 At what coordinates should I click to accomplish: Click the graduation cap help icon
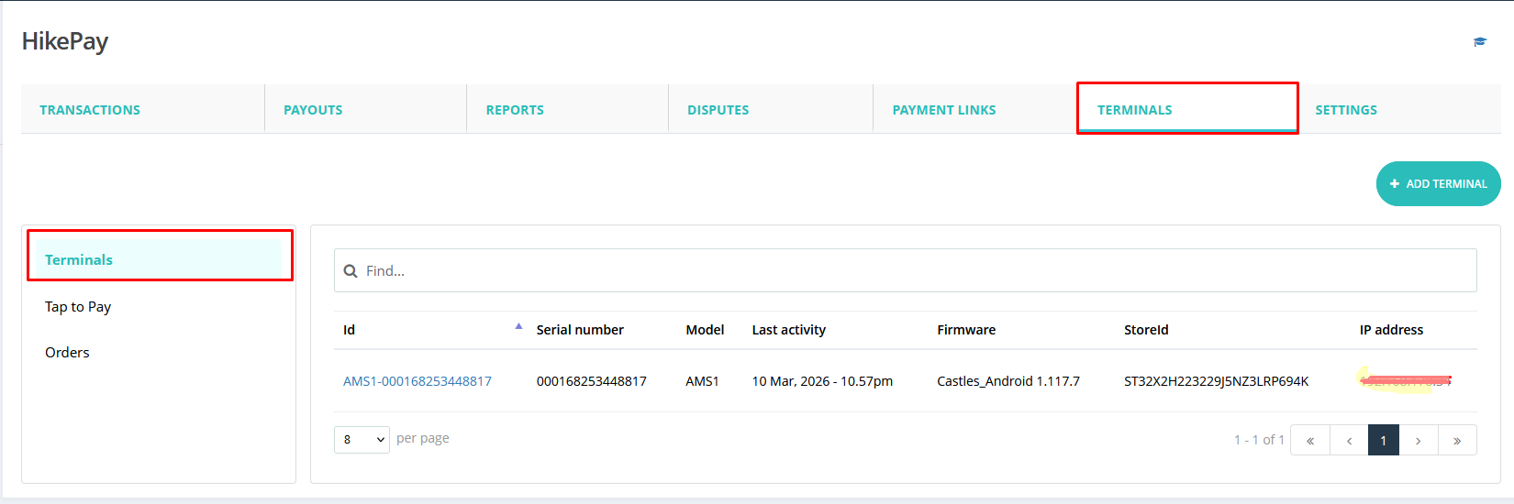coord(1480,42)
